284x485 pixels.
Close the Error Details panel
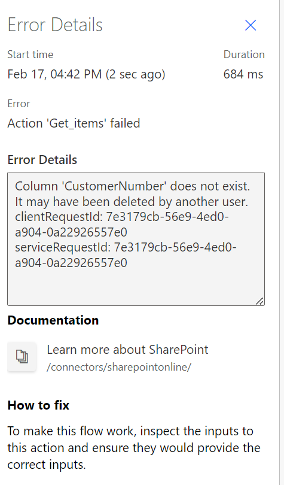pyautogui.click(x=251, y=25)
